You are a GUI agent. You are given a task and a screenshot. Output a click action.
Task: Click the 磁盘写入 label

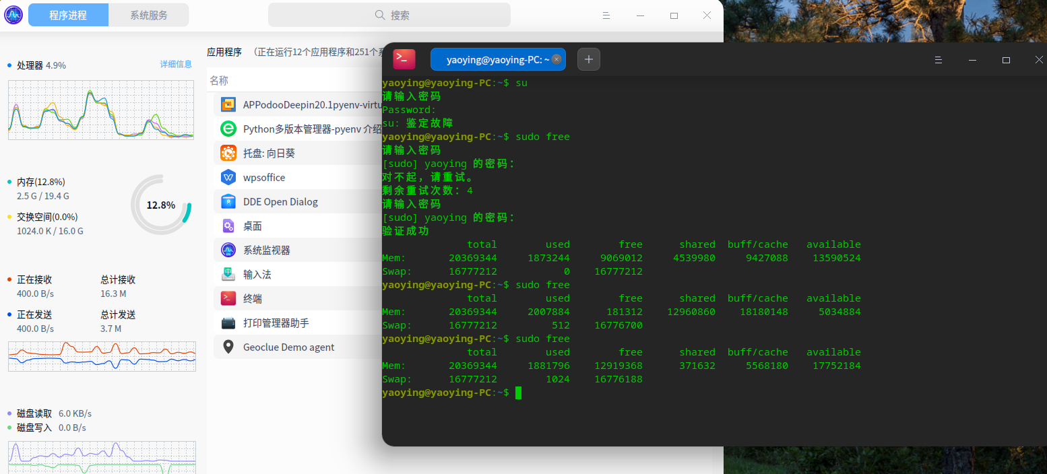click(34, 428)
